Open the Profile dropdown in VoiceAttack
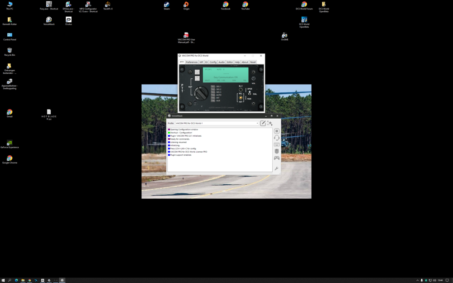 coord(257,123)
